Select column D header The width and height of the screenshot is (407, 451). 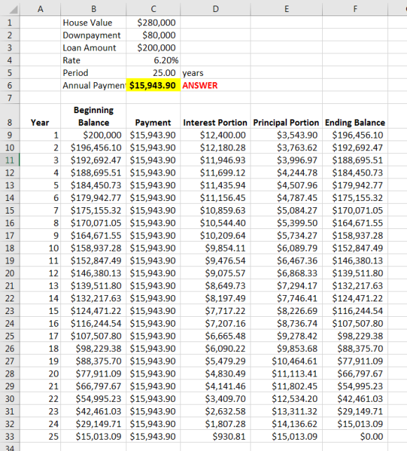tap(215, 9)
